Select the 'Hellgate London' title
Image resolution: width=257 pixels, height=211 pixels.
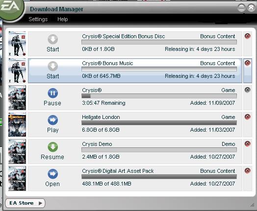pos(101,117)
